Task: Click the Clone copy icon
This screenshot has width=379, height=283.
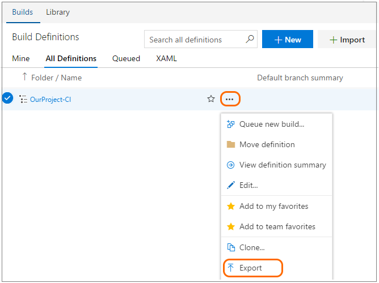Action: [230, 247]
